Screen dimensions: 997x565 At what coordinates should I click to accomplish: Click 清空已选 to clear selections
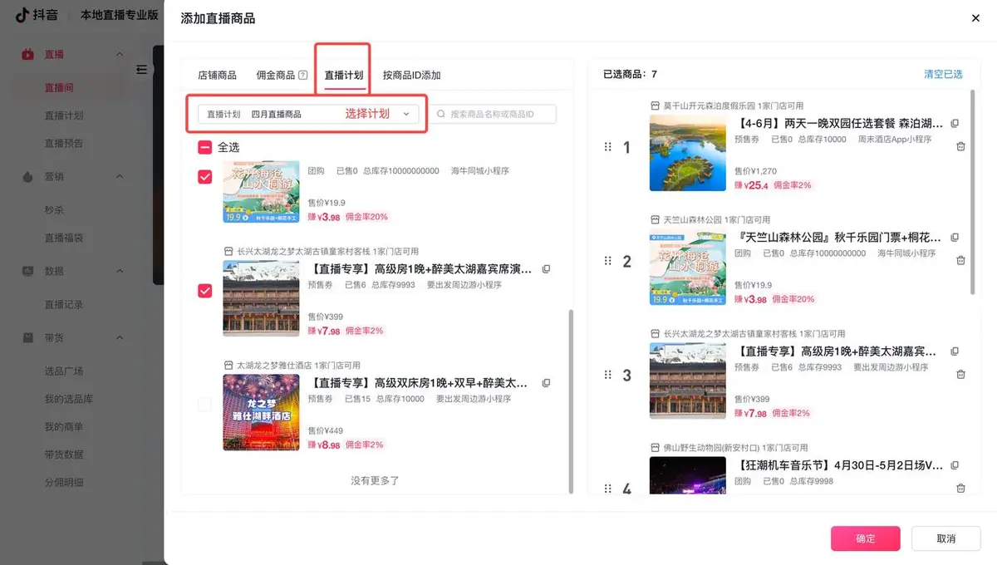pyautogui.click(x=943, y=74)
